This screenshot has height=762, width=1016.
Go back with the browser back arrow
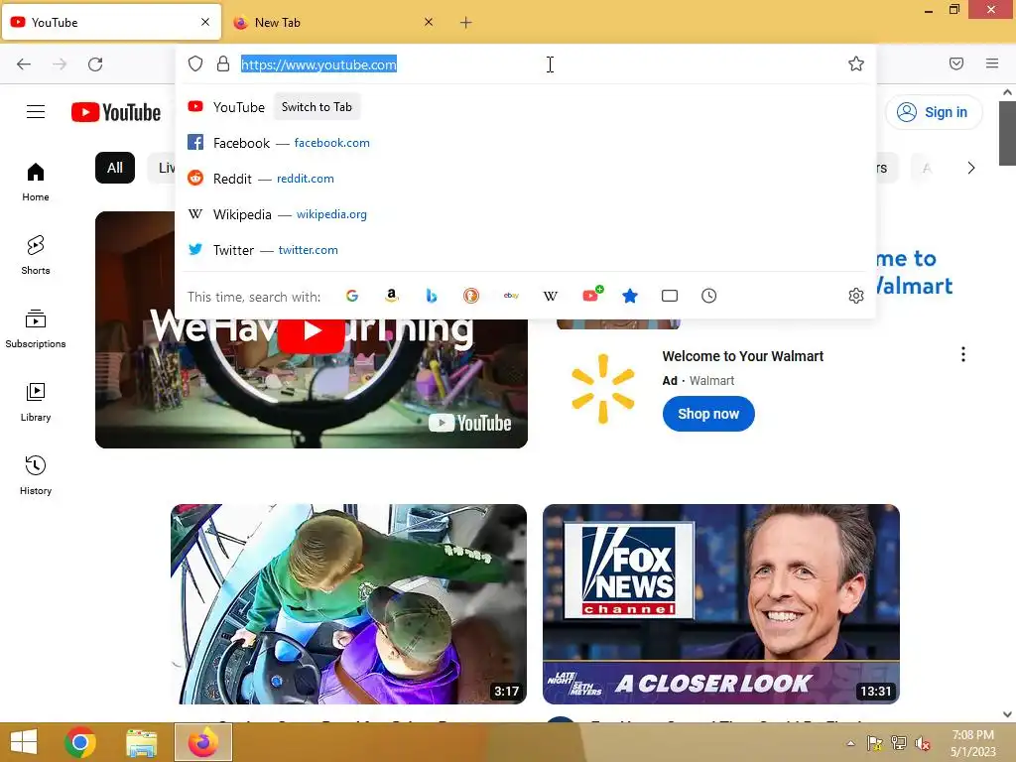[x=24, y=64]
